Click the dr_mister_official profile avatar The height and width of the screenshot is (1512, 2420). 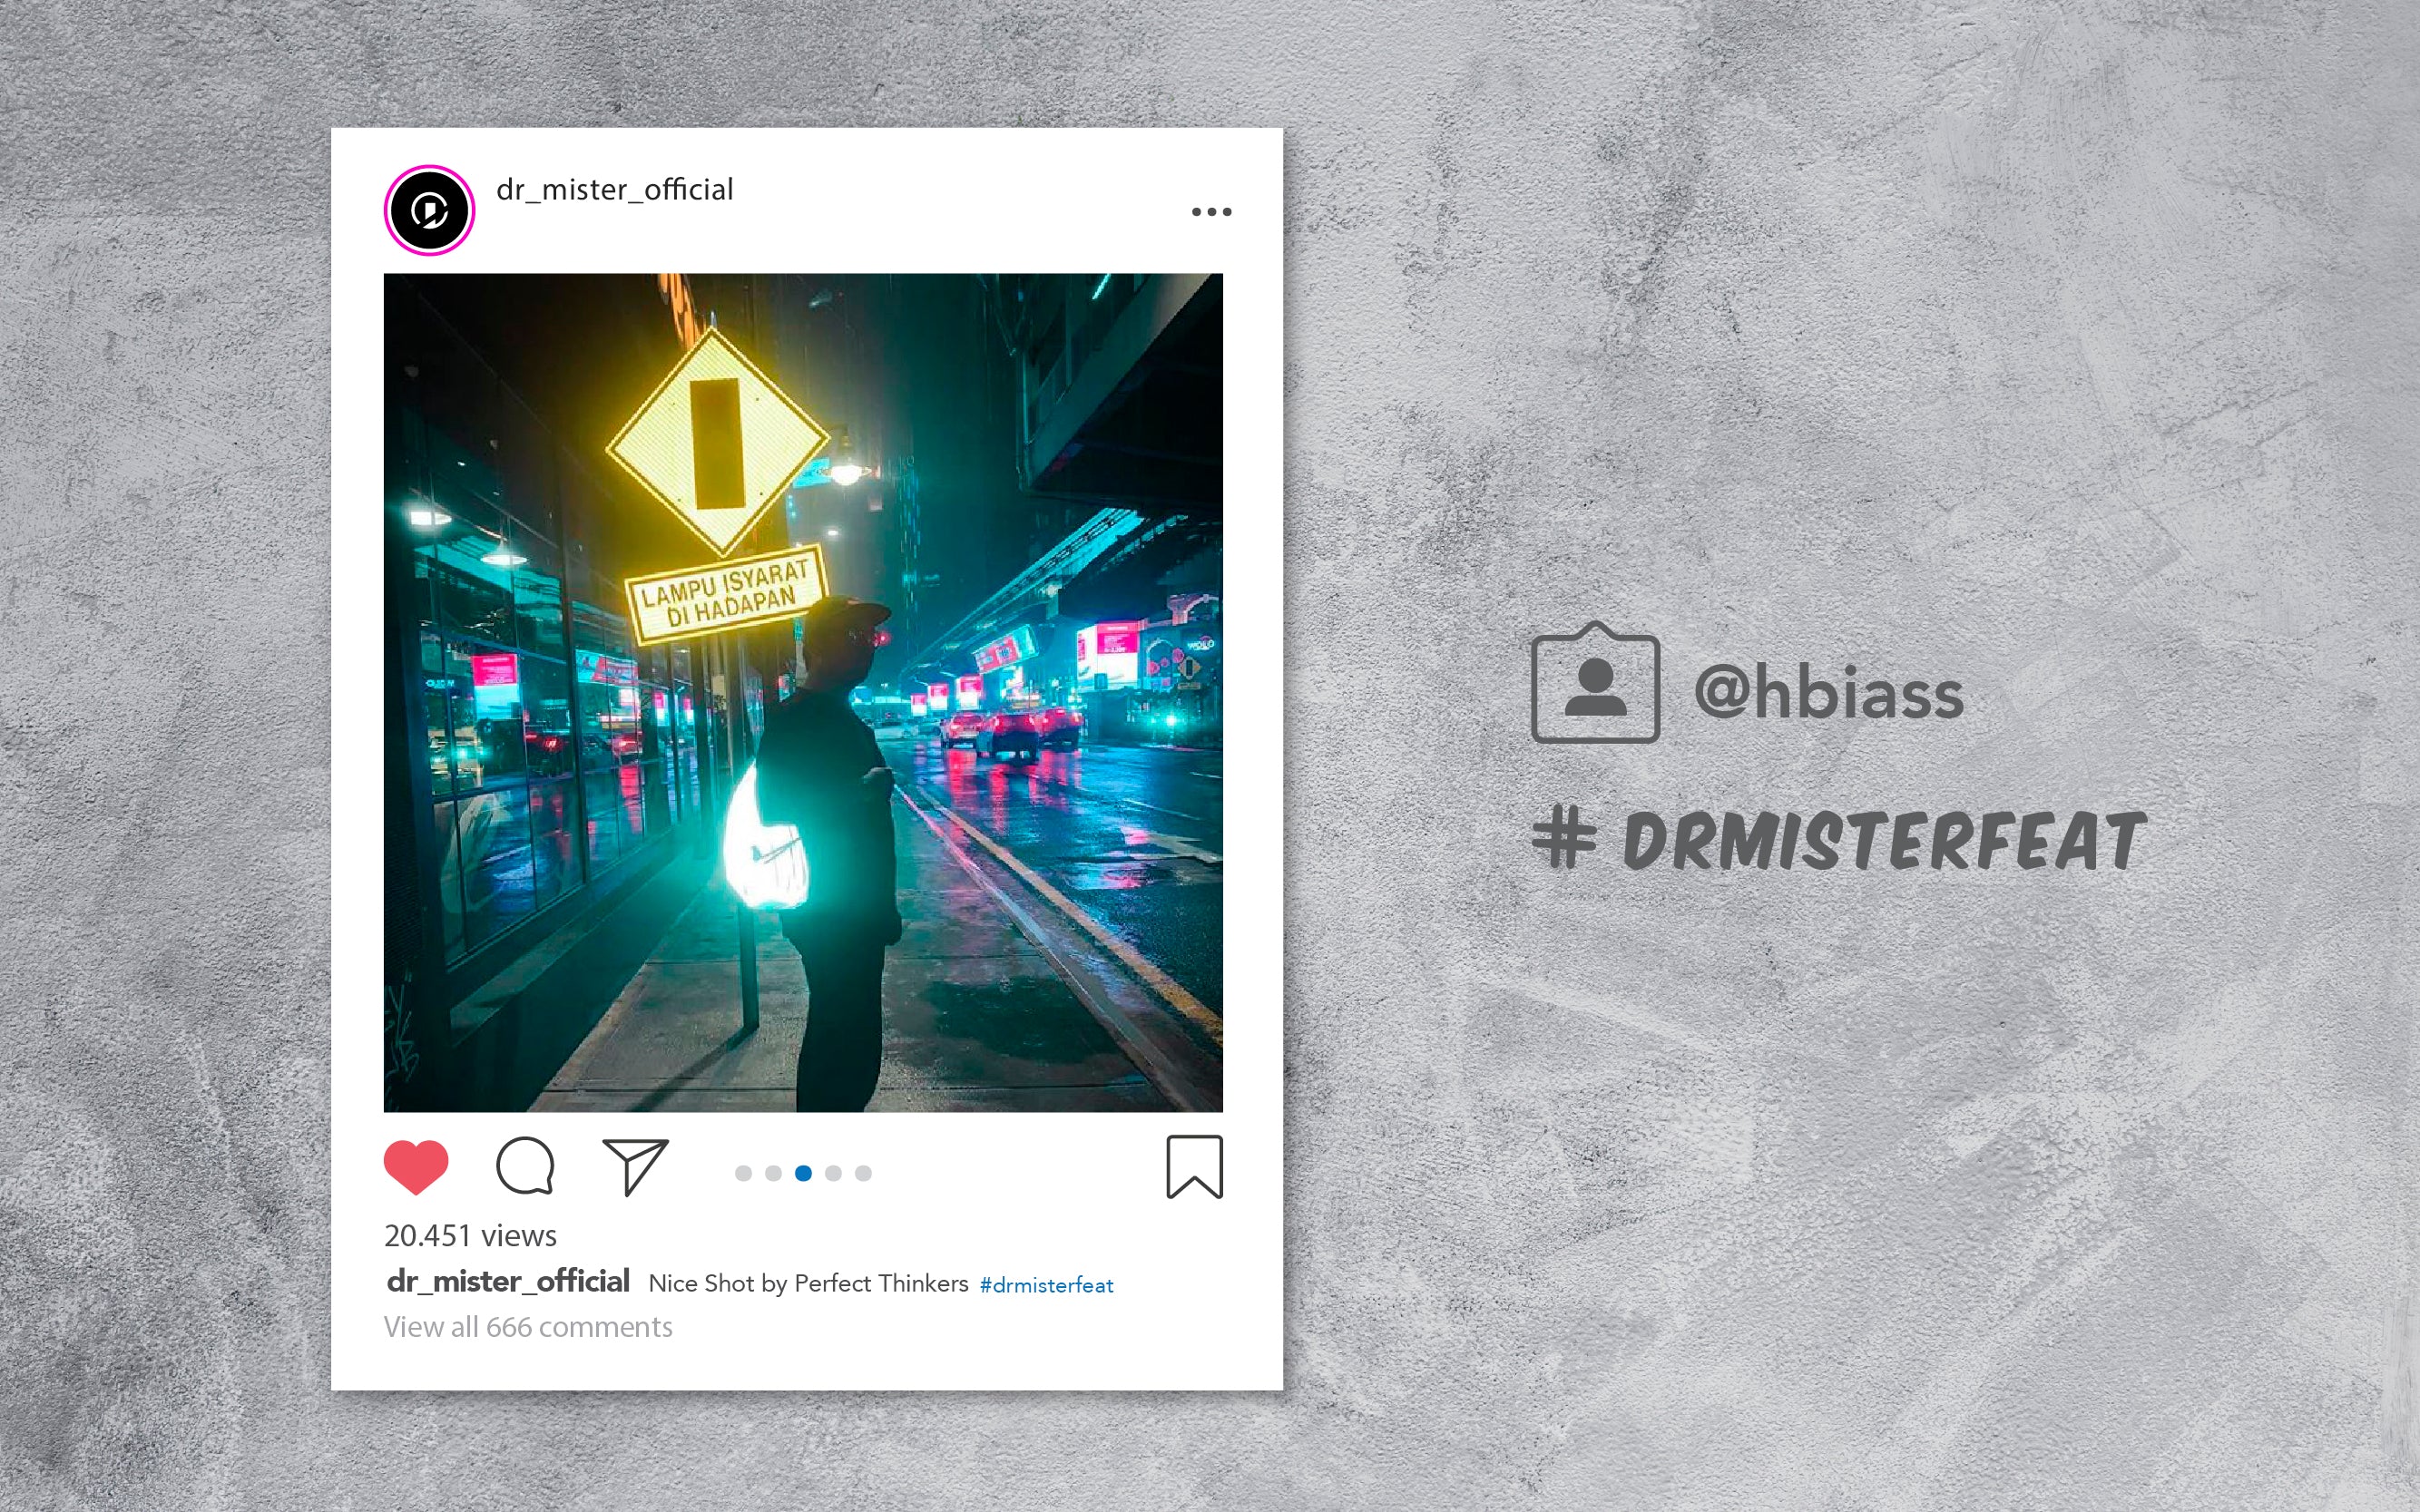point(429,210)
